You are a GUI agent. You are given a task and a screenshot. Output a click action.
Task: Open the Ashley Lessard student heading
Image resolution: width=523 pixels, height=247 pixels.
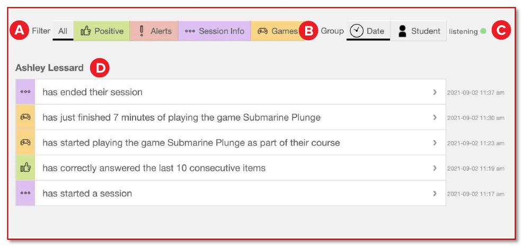point(49,68)
